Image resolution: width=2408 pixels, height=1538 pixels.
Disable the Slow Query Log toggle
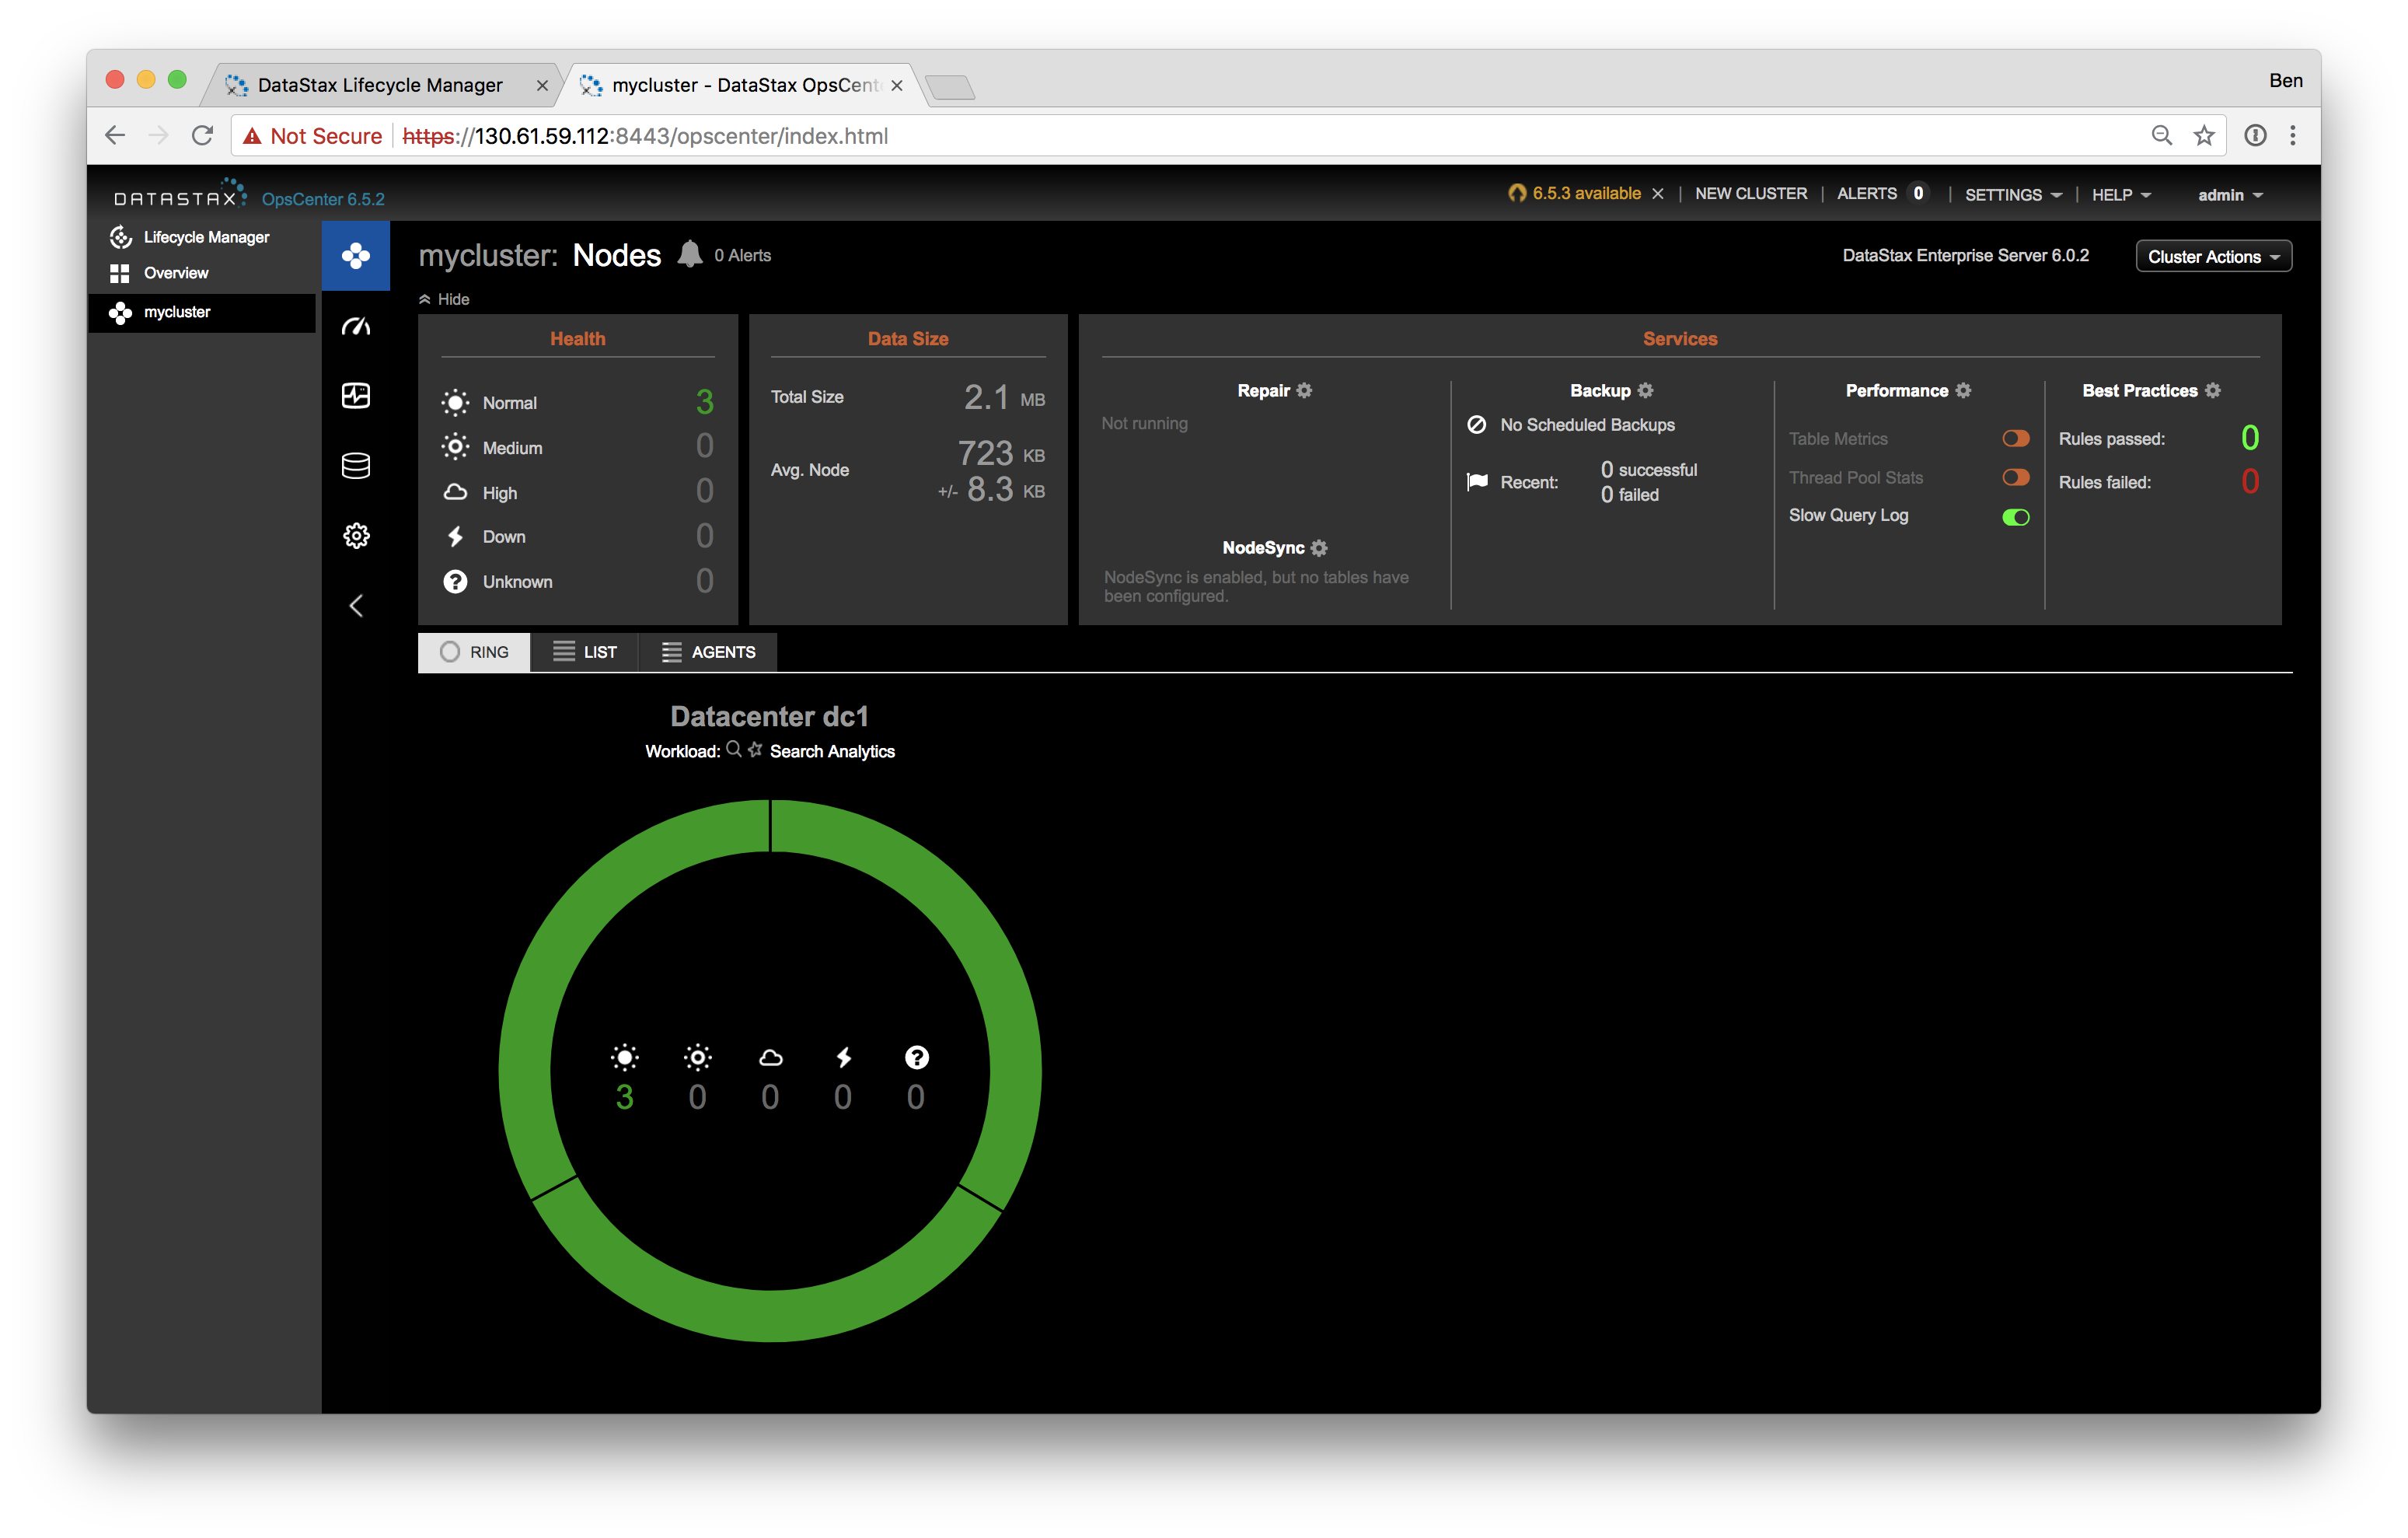tap(2015, 516)
